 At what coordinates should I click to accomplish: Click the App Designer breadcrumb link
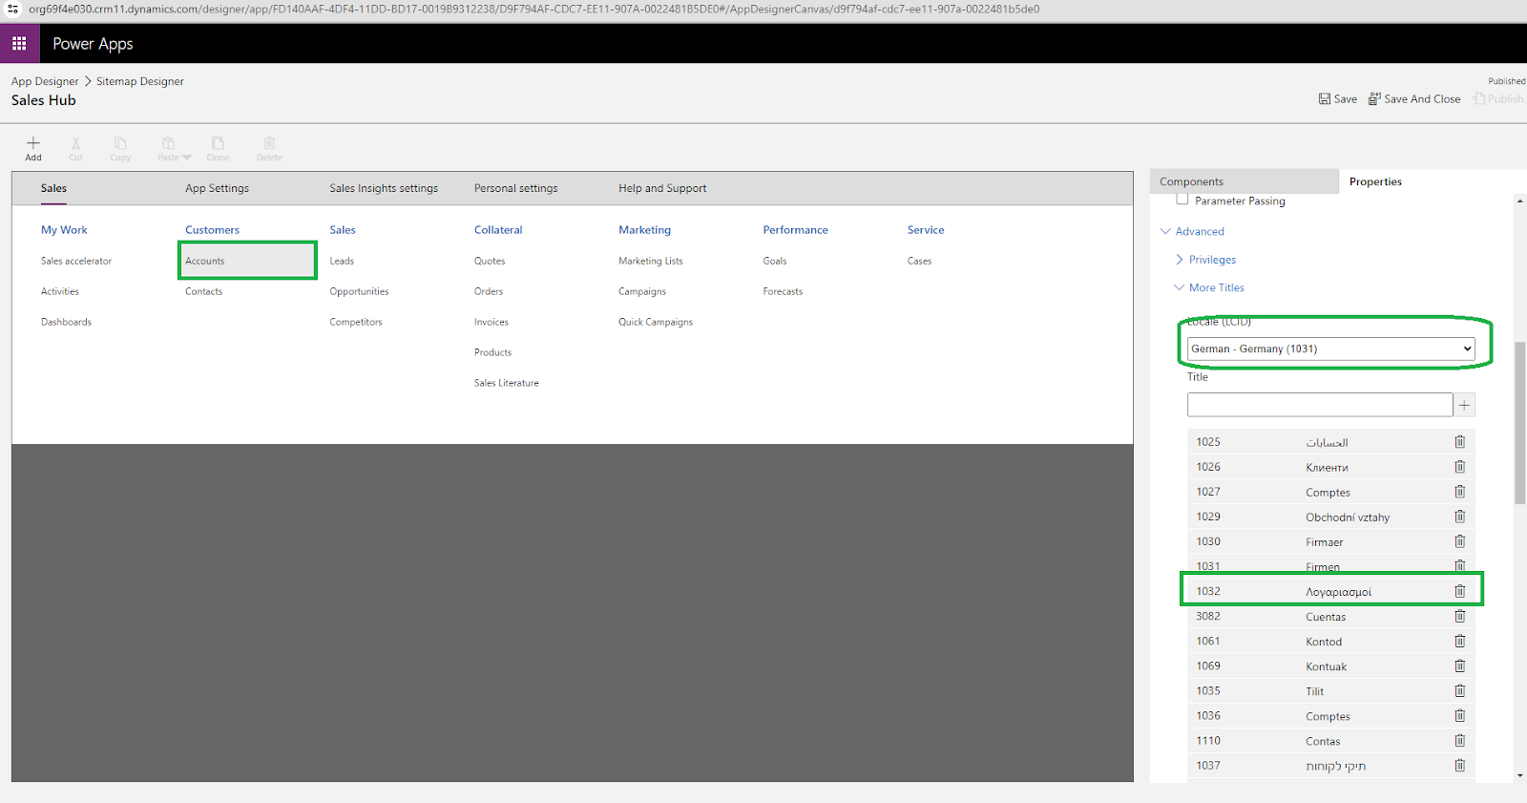(x=45, y=81)
